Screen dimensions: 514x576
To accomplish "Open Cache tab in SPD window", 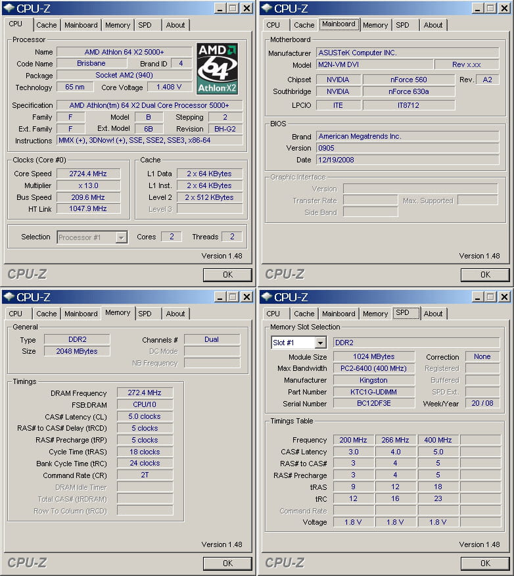I will (x=304, y=314).
